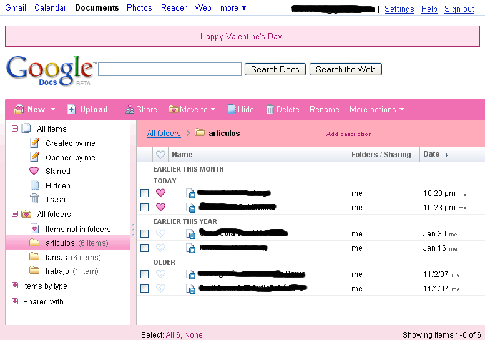The height and width of the screenshot is (340, 485).
Task: Open Gmail from the top navigation
Action: click(16, 7)
